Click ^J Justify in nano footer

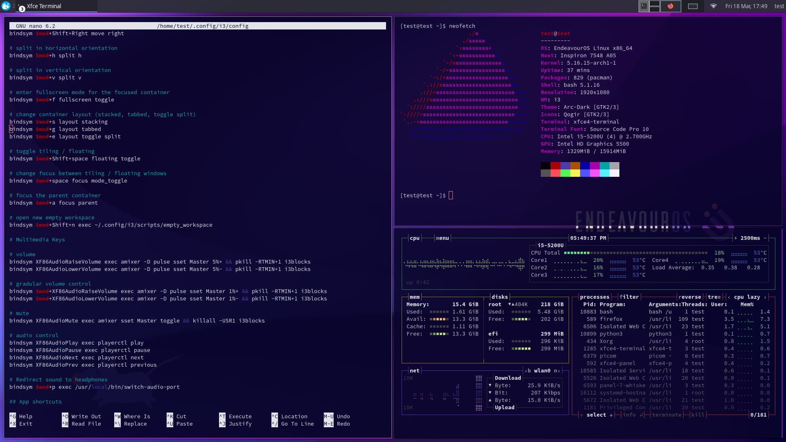(x=235, y=424)
